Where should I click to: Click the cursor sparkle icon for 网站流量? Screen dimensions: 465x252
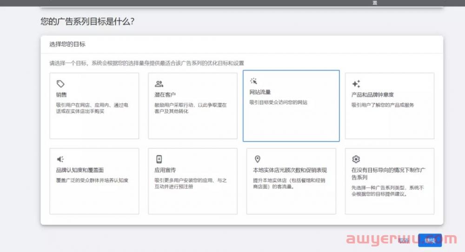coord(253,81)
